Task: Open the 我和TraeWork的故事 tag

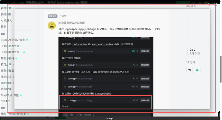Action: coord(14,114)
